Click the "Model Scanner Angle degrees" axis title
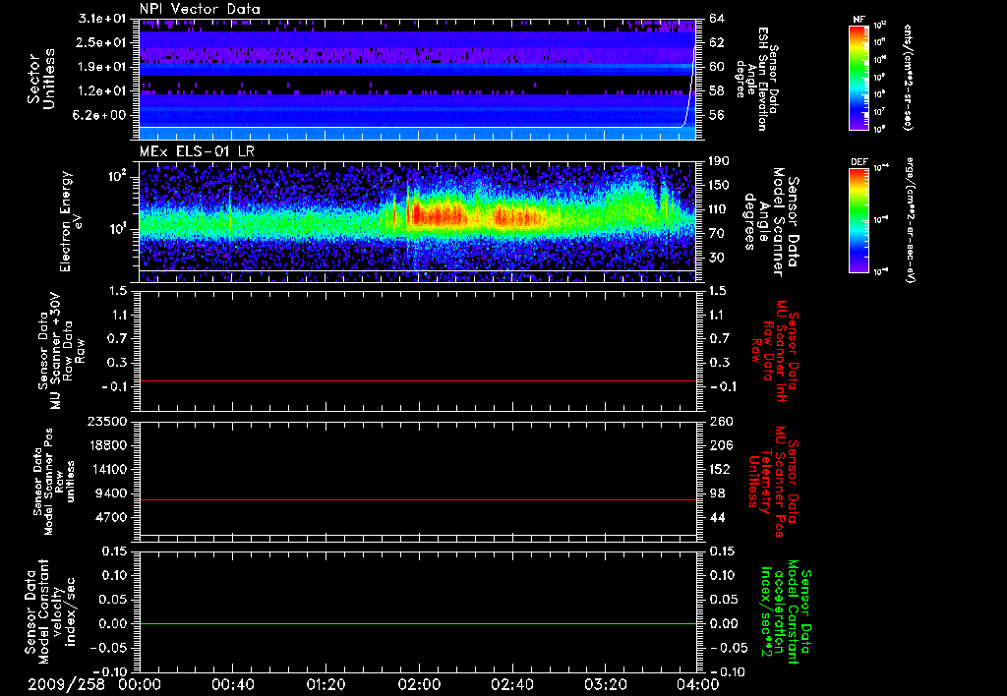 click(771, 221)
